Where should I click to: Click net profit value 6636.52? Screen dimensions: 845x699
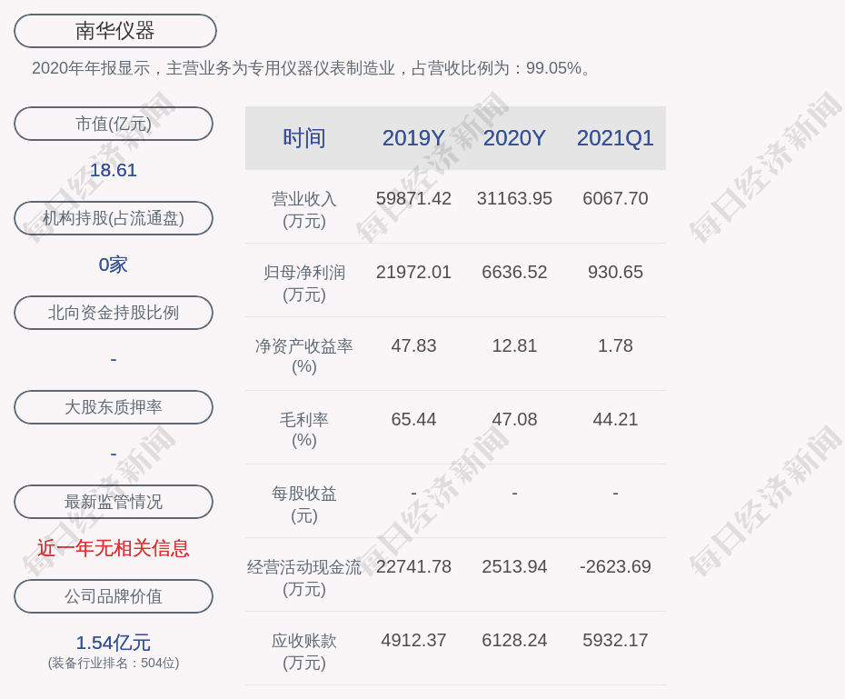coord(514,272)
